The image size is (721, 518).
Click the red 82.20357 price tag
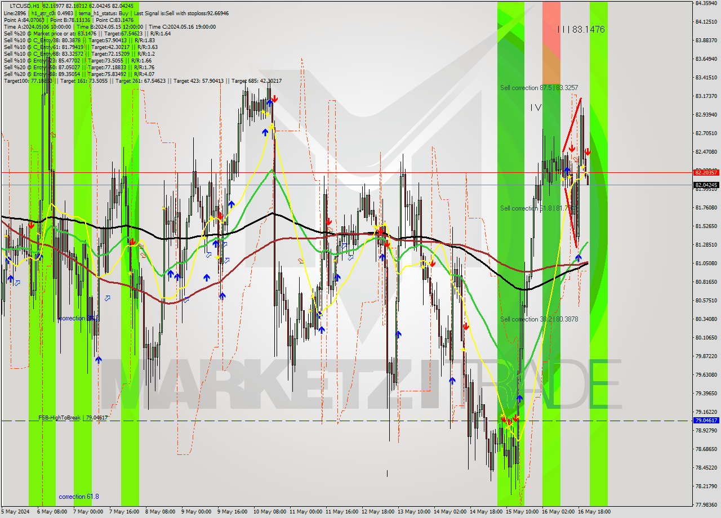click(706, 173)
